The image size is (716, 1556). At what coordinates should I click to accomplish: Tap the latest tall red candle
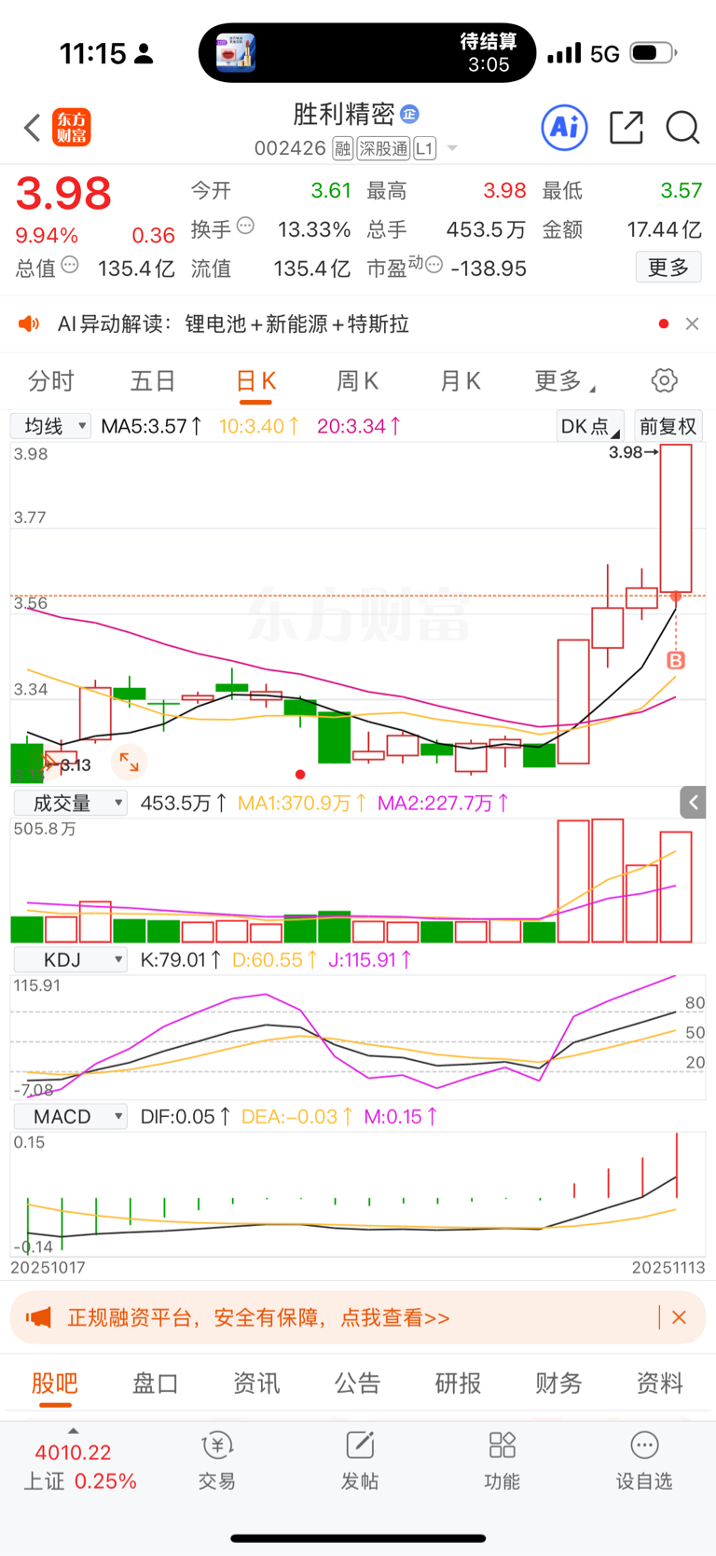click(676, 517)
